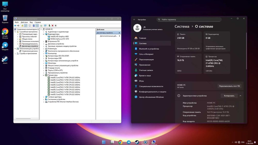Open Персонализация settings section
The width and height of the screenshot is (258, 145).
point(146,59)
